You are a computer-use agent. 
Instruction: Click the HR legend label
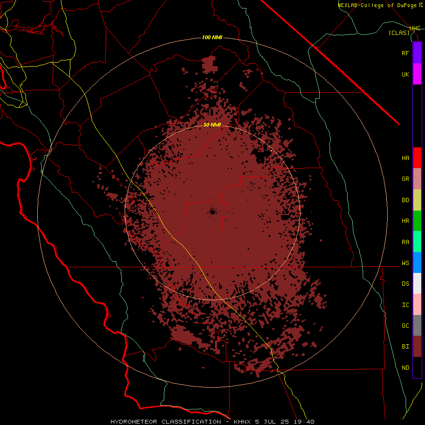[x=405, y=221]
